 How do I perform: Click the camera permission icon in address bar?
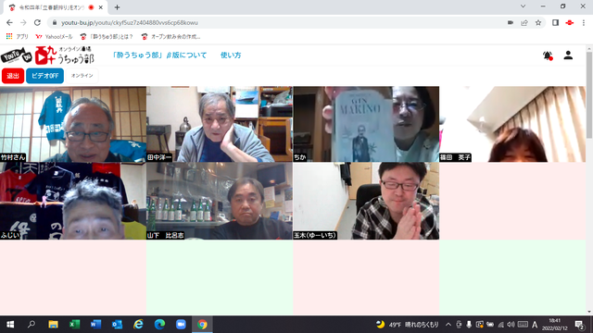point(511,22)
